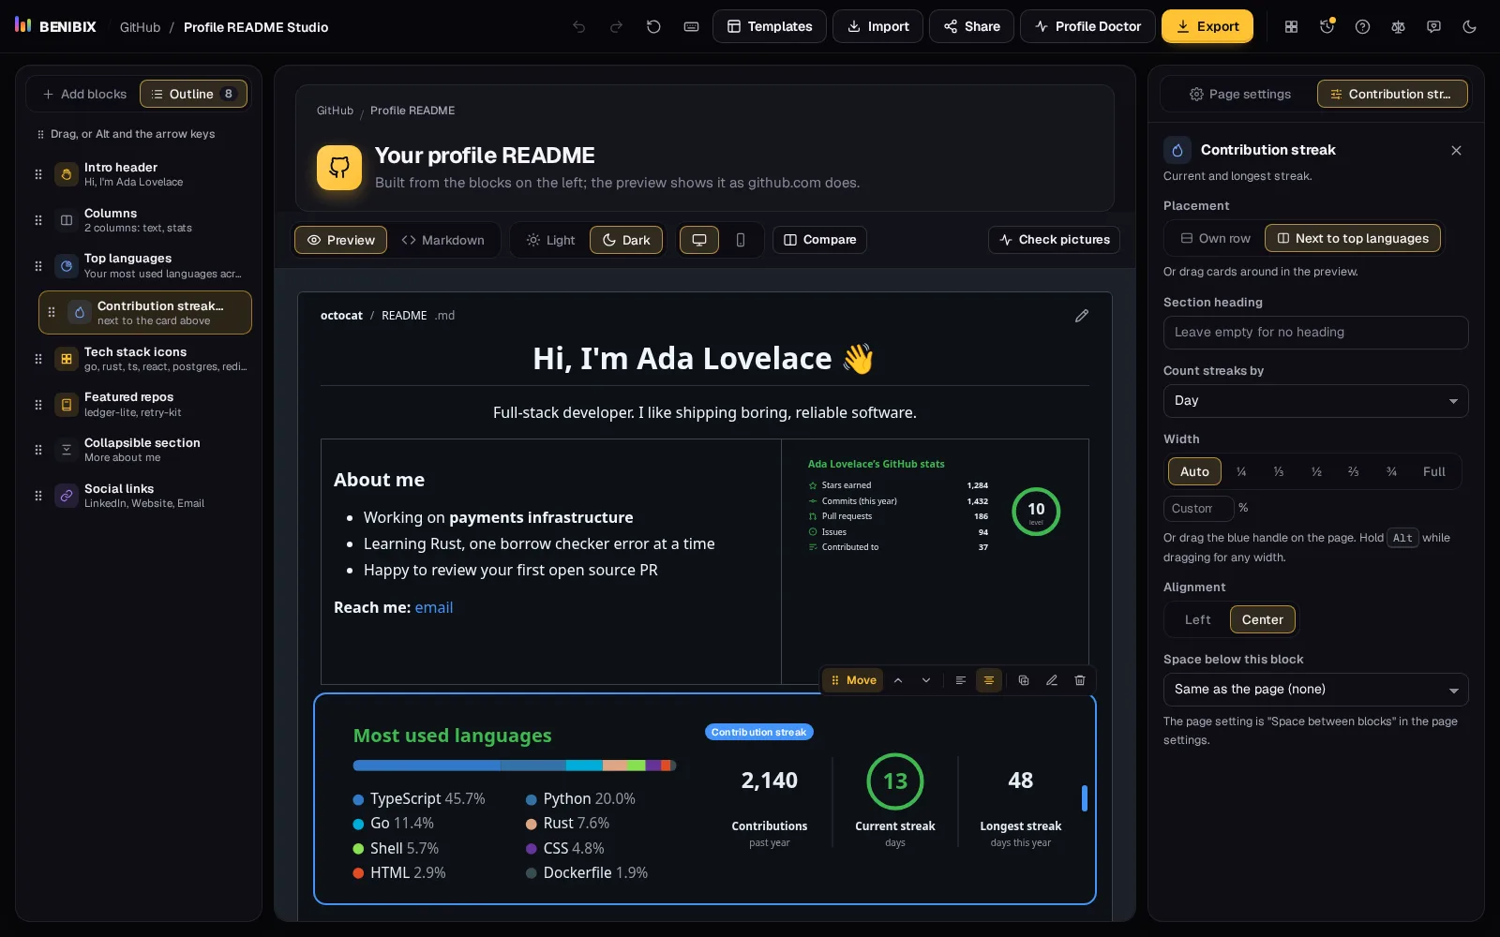This screenshot has height=937, width=1500.
Task: Open keyboard shortcuts via the keyboard icon
Action: pyautogui.click(x=691, y=26)
